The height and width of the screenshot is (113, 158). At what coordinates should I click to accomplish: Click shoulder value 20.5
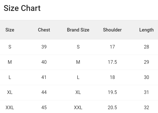112,108
